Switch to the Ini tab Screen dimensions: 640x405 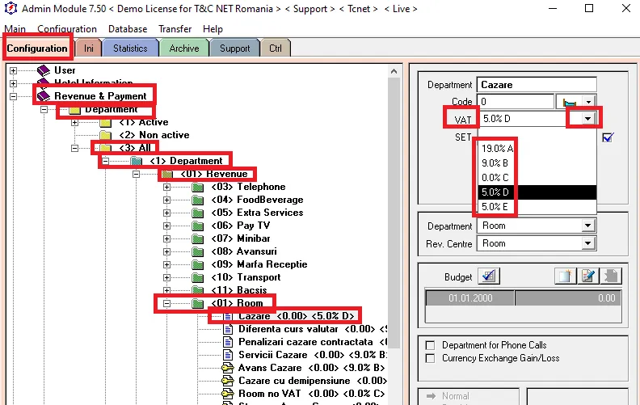pos(89,49)
